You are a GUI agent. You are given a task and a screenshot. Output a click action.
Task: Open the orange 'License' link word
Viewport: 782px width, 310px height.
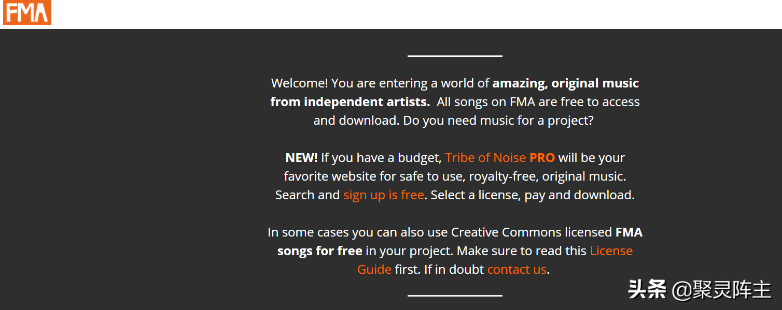pyautogui.click(x=611, y=251)
